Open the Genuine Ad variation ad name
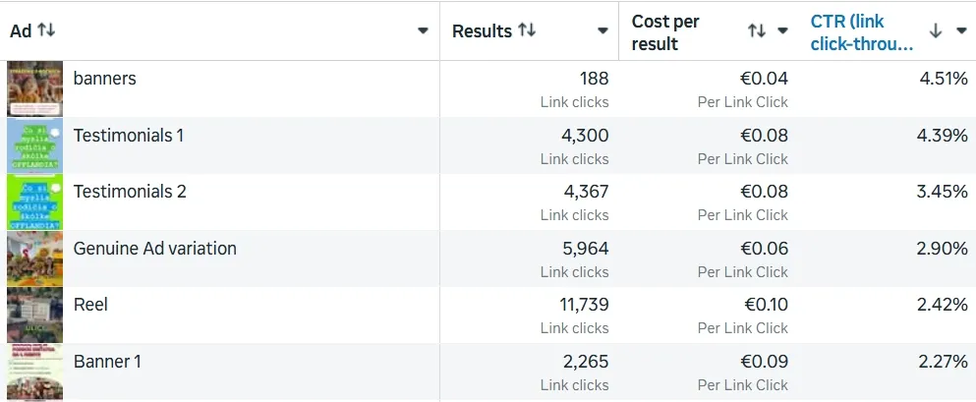 click(x=155, y=249)
